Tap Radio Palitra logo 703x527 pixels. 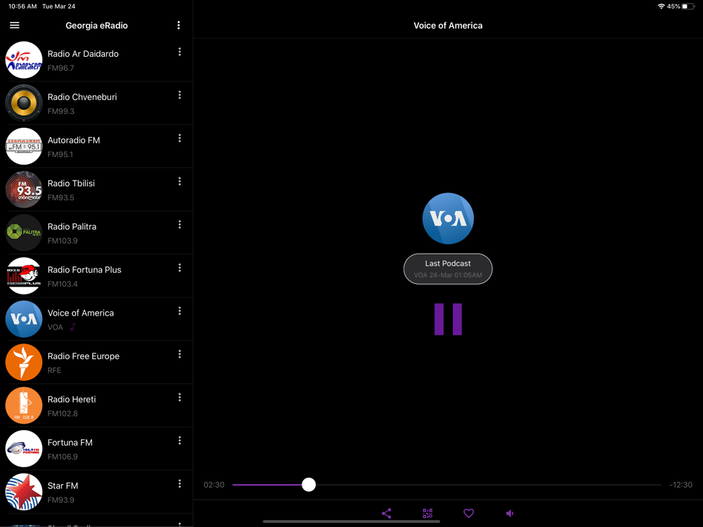pyautogui.click(x=24, y=233)
